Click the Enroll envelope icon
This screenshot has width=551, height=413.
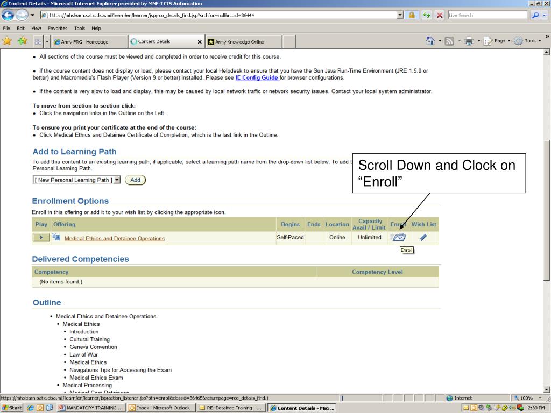point(399,237)
